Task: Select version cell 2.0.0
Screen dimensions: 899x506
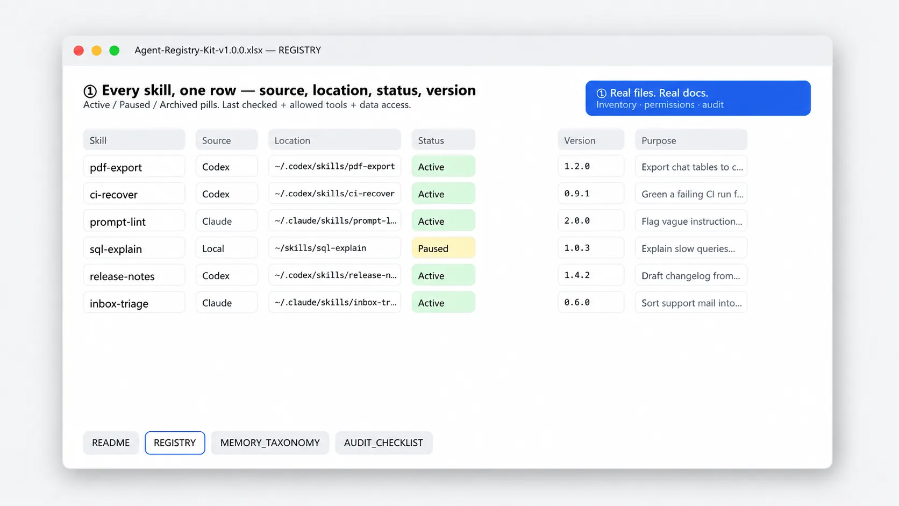Action: click(590, 220)
